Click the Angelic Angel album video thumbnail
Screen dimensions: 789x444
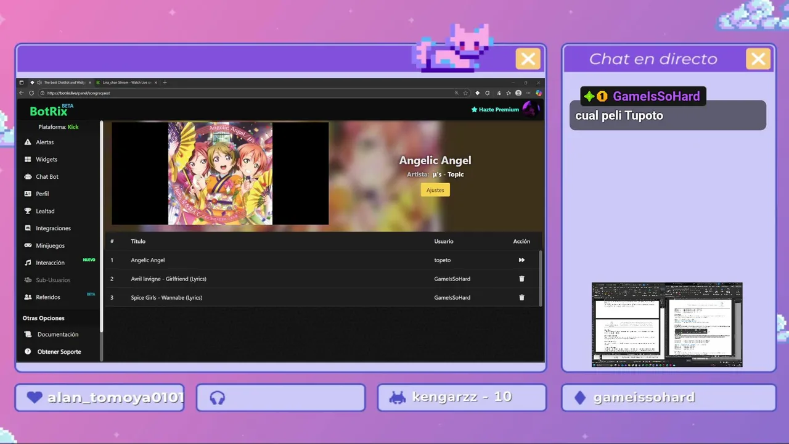click(220, 173)
